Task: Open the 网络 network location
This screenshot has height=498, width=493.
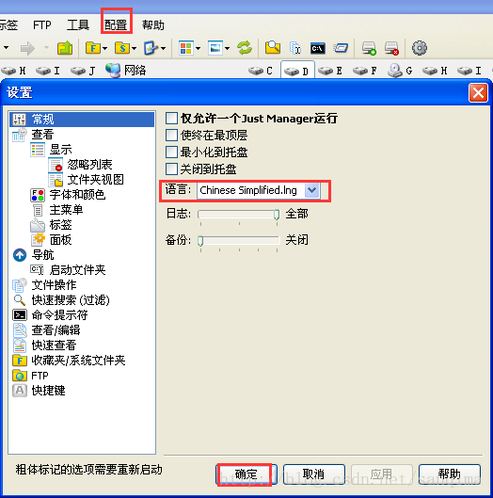Action: pos(126,71)
